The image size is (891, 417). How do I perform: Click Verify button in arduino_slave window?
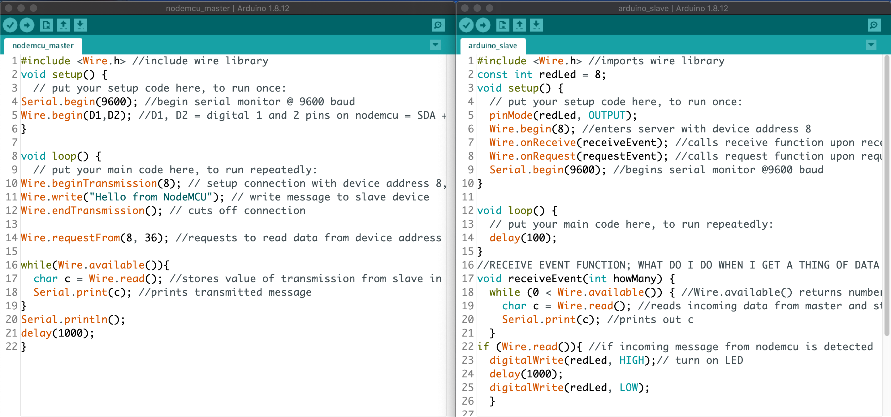pos(466,25)
